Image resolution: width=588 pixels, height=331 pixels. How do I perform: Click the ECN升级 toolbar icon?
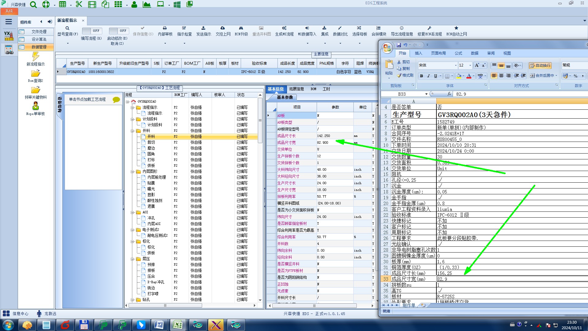[241, 28]
